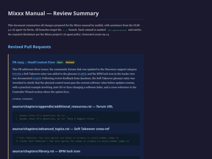Click the [AI-generated] inline code tag
212x159 pixels.
click(117, 30)
